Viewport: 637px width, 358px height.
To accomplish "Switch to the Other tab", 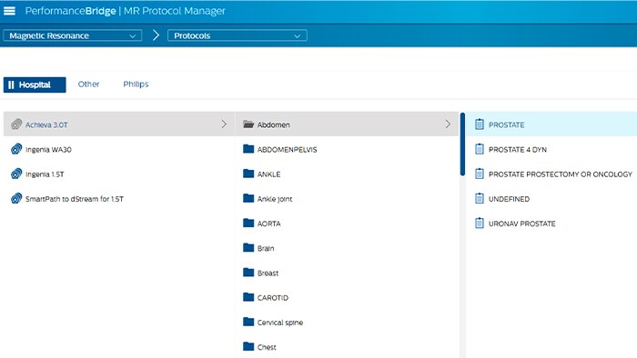I will tap(88, 85).
